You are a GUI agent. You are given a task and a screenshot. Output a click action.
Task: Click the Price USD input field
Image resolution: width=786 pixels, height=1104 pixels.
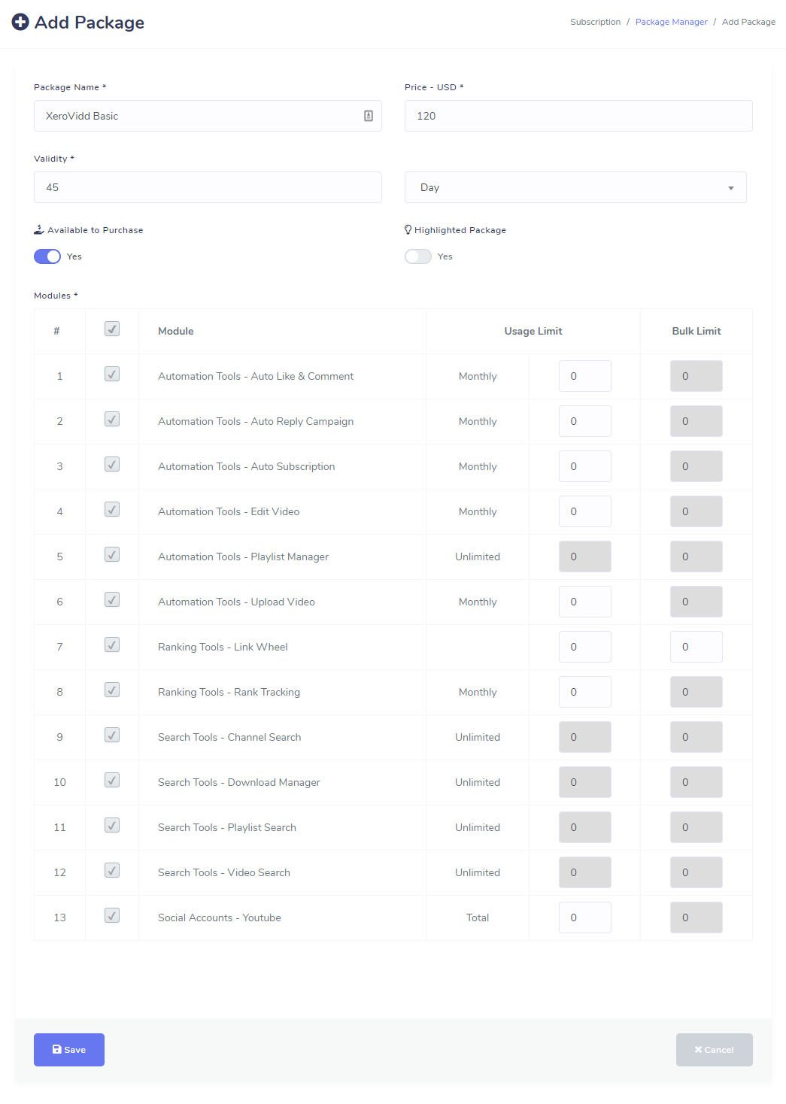(x=578, y=116)
